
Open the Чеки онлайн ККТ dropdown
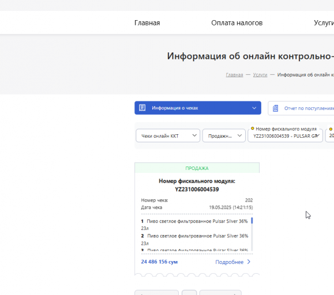pyautogui.click(x=168, y=136)
